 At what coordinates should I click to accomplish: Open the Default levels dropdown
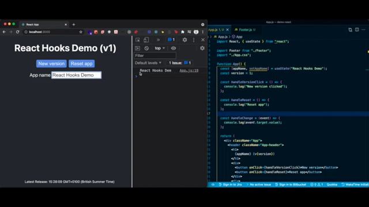click(x=148, y=63)
